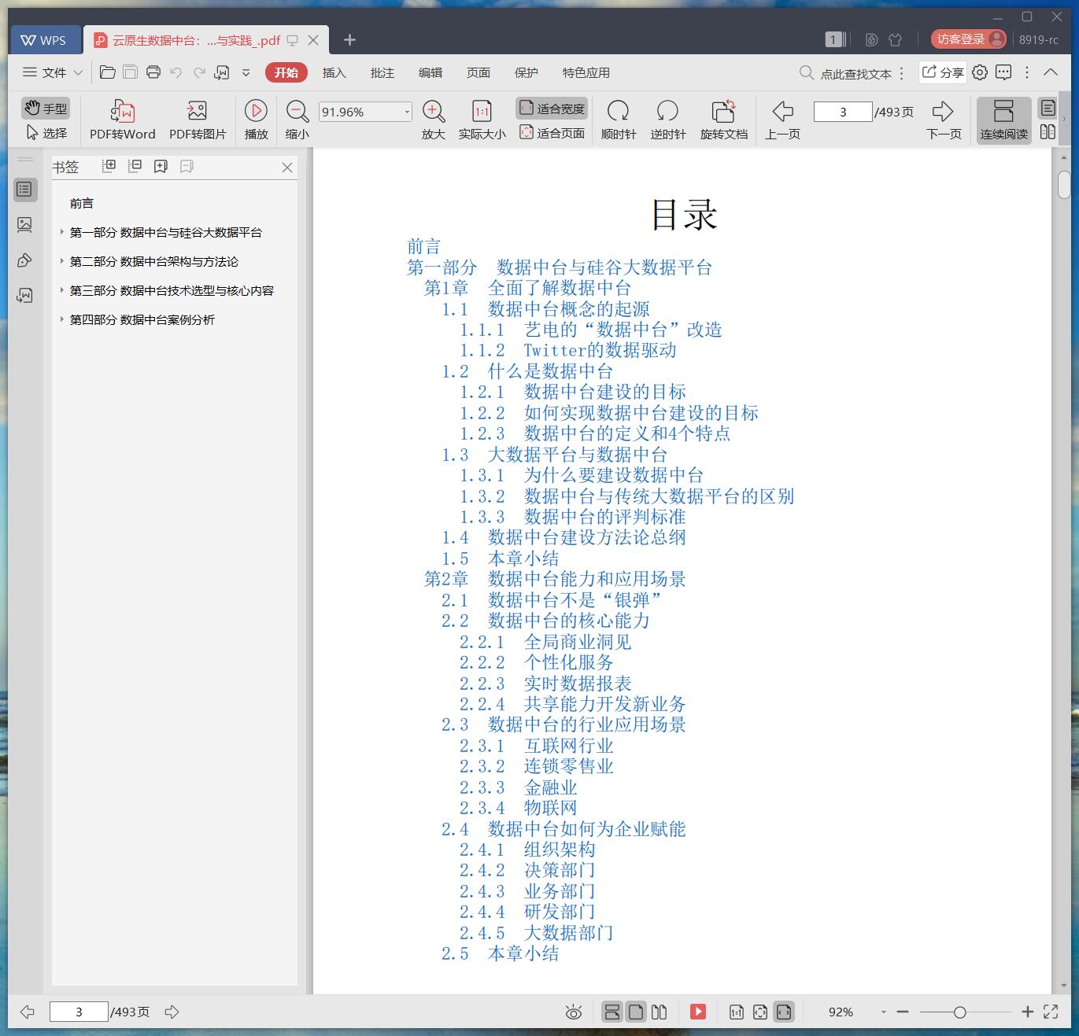Click the 分享 share button

pyautogui.click(x=943, y=72)
